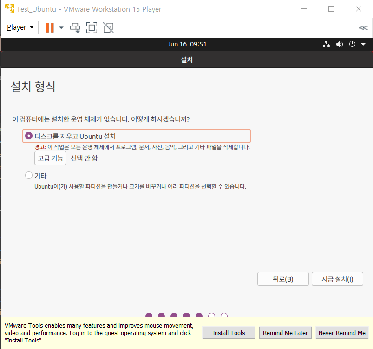373x349 pixels.
Task: Choose Remind Me Later
Action: 285,333
